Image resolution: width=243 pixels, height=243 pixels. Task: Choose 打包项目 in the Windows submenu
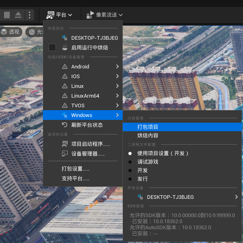(182, 127)
